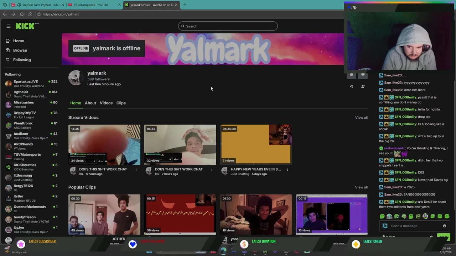This screenshot has height=256, width=456.
Task: Switch to the Home channel tab
Action: [x=76, y=103]
